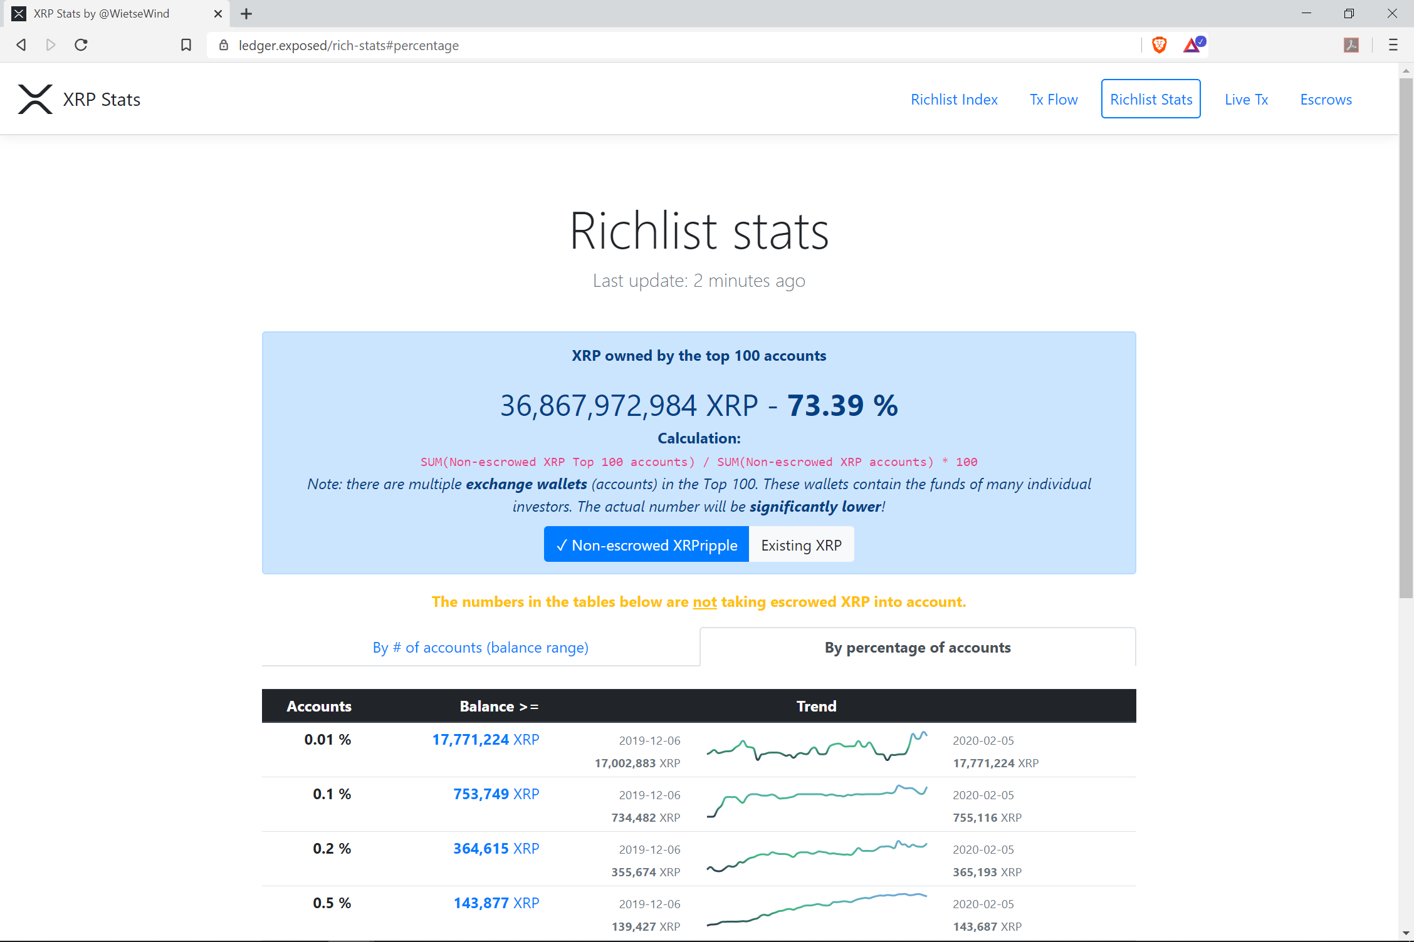
Task: Click the 755,116 XRP end value
Action: coord(987,817)
